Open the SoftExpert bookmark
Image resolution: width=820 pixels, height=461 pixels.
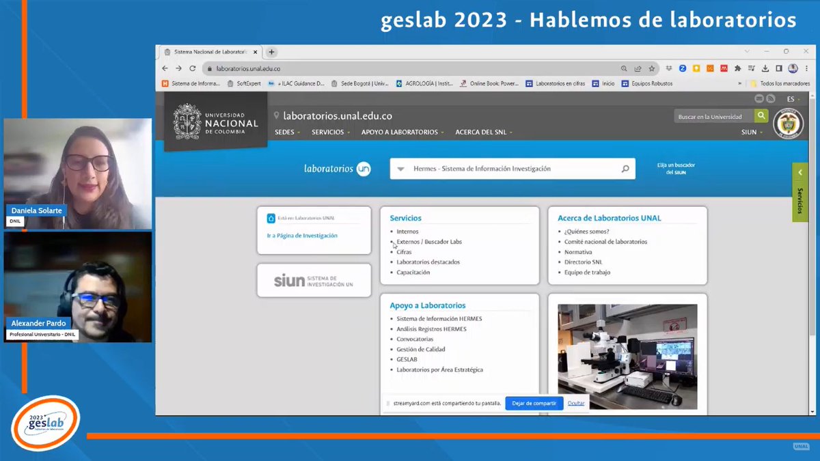pyautogui.click(x=244, y=83)
